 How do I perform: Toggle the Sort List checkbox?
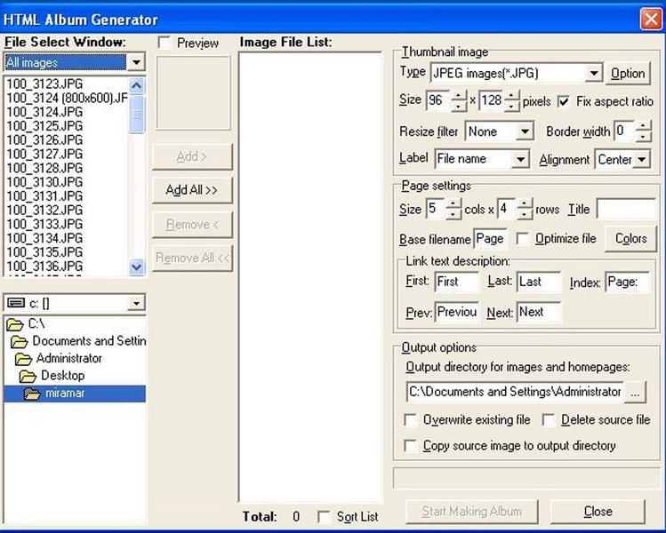click(x=324, y=517)
